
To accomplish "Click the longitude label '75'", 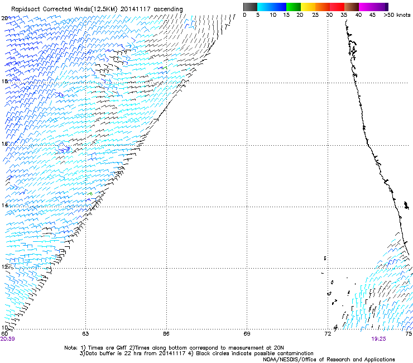I will pos(409,334).
